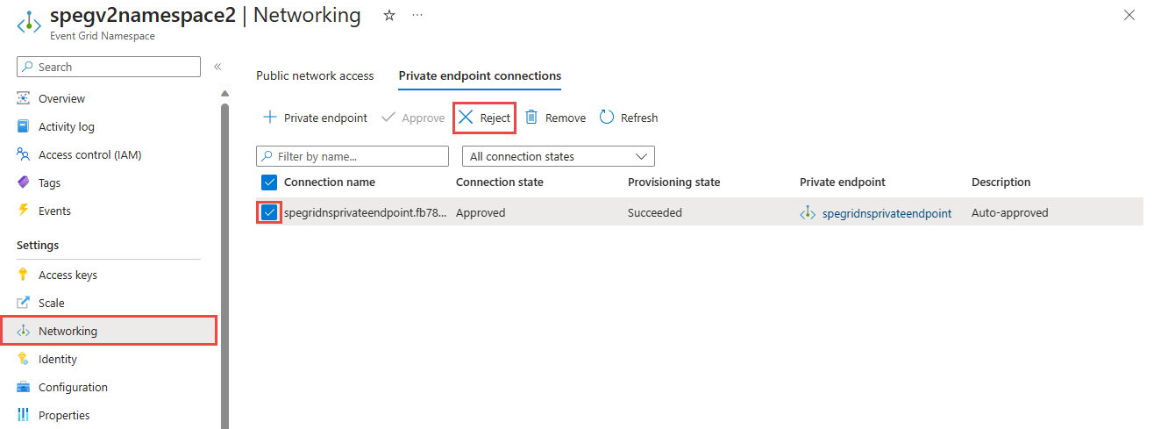Image resolution: width=1161 pixels, height=429 pixels.
Task: Open the more options ellipsis in header
Action: click(x=417, y=16)
